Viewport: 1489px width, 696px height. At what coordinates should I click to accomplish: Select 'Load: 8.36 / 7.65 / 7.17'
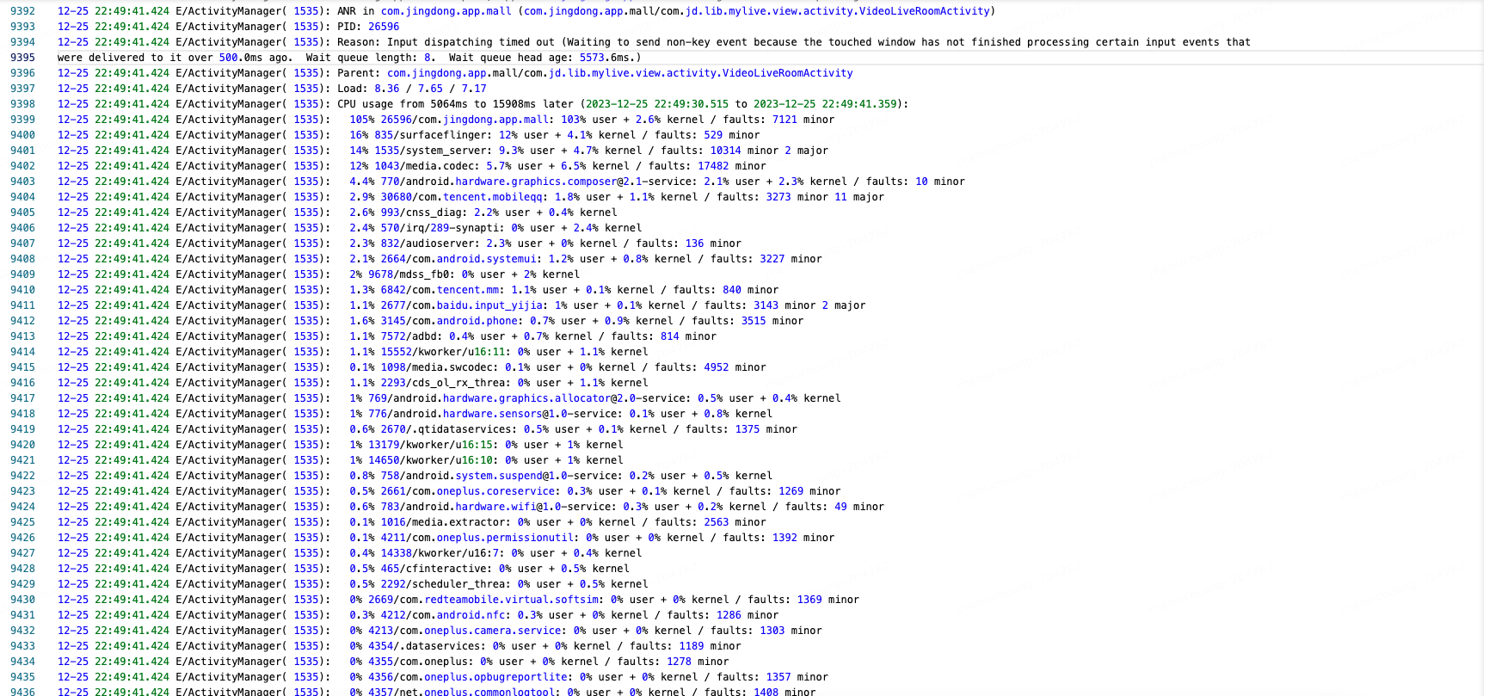pos(412,89)
